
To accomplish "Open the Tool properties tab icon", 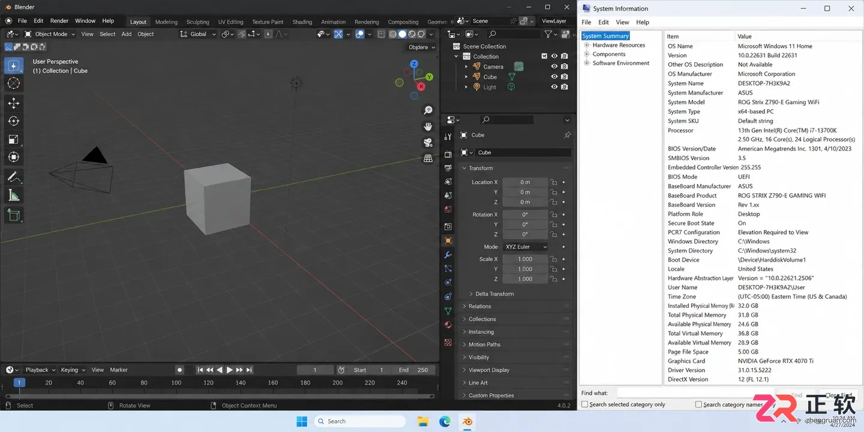I will 448,137.
